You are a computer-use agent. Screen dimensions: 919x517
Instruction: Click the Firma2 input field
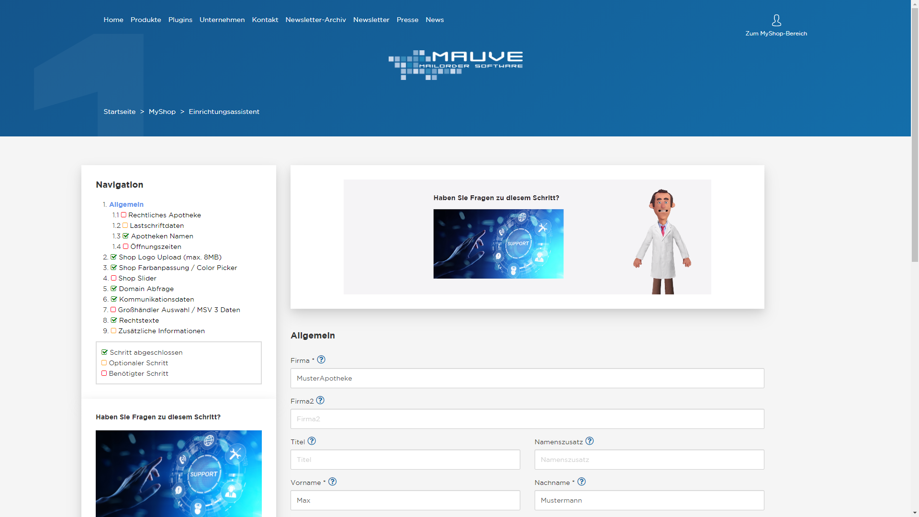click(527, 419)
